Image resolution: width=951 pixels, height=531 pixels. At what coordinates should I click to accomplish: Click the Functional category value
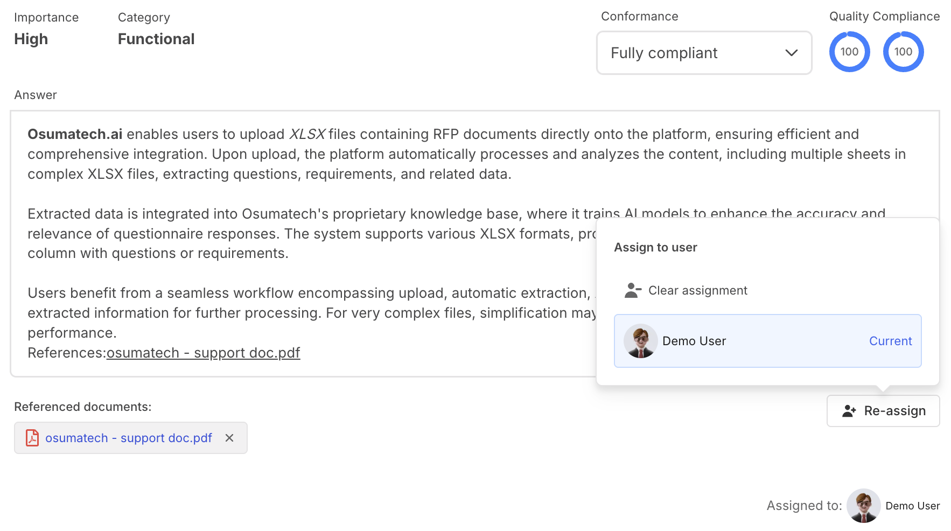click(x=156, y=39)
